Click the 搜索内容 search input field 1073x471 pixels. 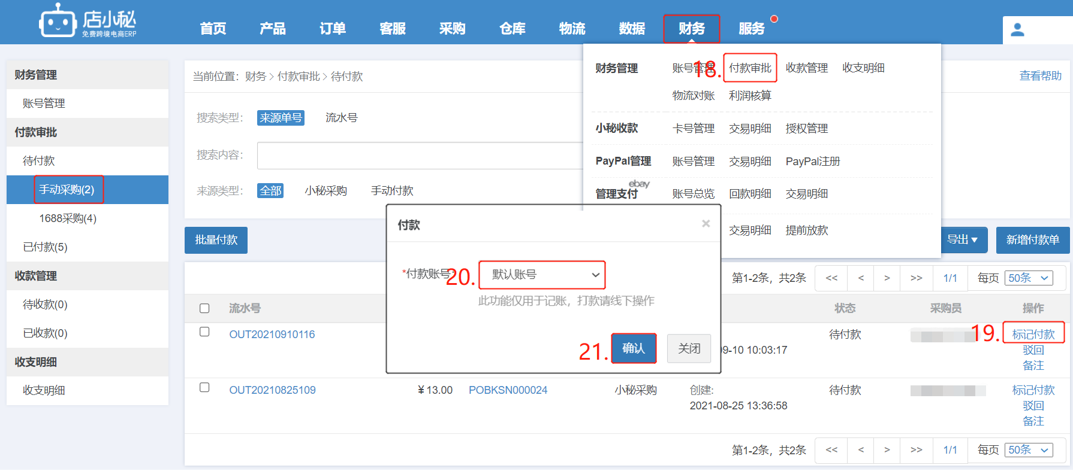(x=420, y=156)
